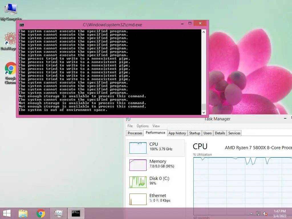Click the cmd.exe title bar icon
This screenshot has height=219, width=292.
[x=22, y=25]
